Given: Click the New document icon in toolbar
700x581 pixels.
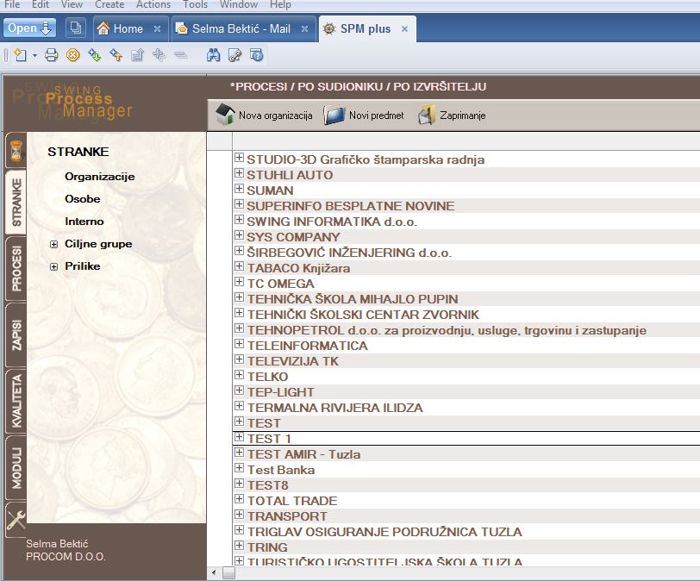Looking at the screenshot, I should coord(20,55).
